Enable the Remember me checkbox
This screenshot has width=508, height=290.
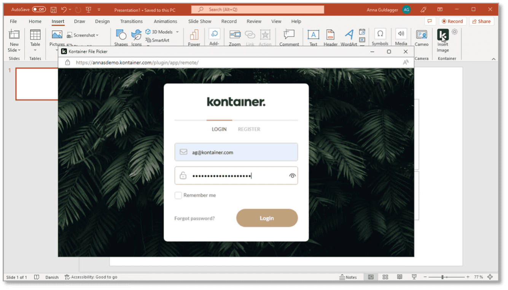178,195
